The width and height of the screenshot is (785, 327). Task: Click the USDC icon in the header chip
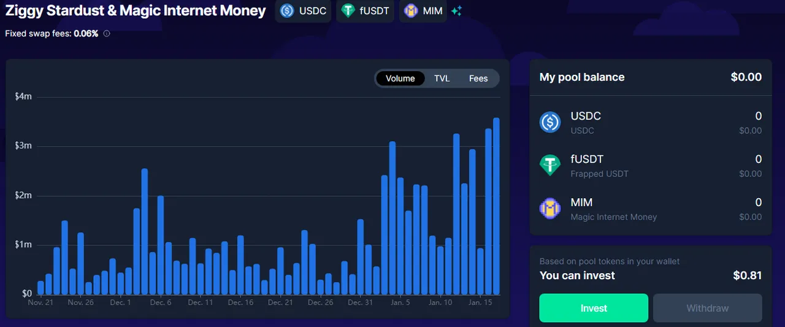coord(287,11)
